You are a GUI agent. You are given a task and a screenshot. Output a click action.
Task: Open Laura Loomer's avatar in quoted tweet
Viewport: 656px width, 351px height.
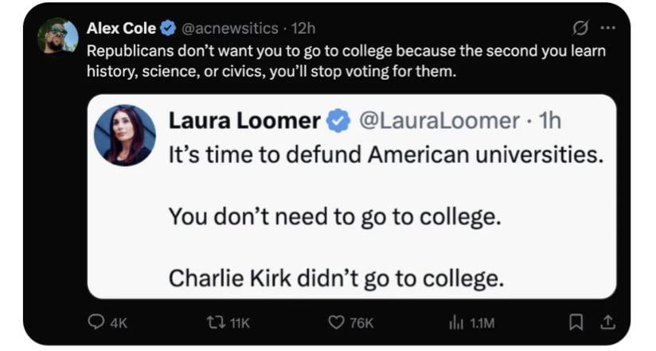point(124,135)
